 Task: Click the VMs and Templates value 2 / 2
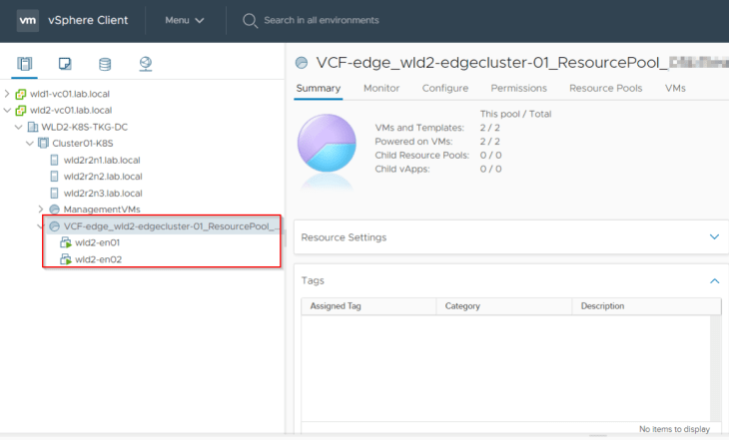[490, 128]
